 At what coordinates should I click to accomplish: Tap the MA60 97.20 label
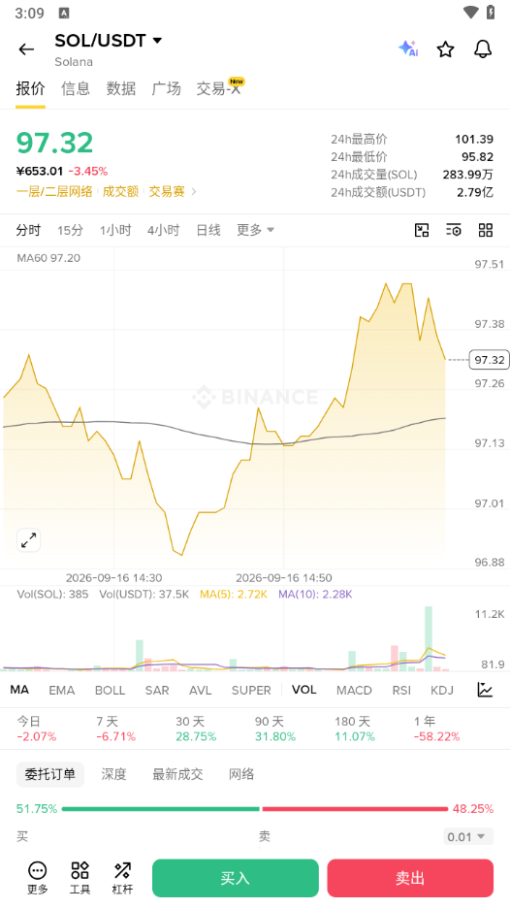coord(48,258)
